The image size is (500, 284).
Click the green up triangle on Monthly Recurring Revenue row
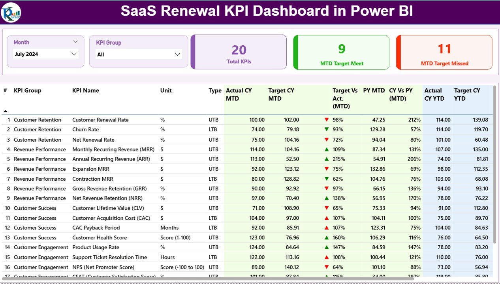click(x=326, y=149)
